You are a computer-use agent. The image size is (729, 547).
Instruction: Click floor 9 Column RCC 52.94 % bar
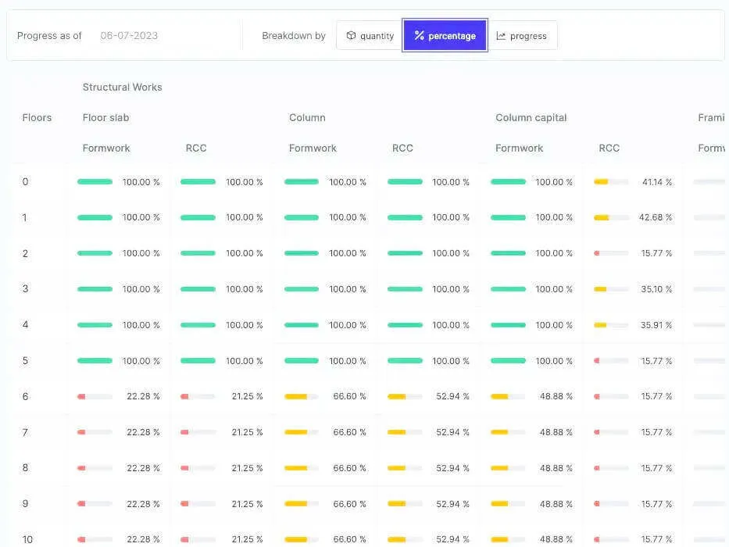[x=405, y=504]
